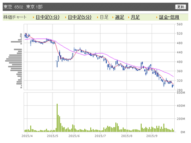This screenshot has width=191, height=143.
Task: Click the 560 price axis label
Action: 179,24
